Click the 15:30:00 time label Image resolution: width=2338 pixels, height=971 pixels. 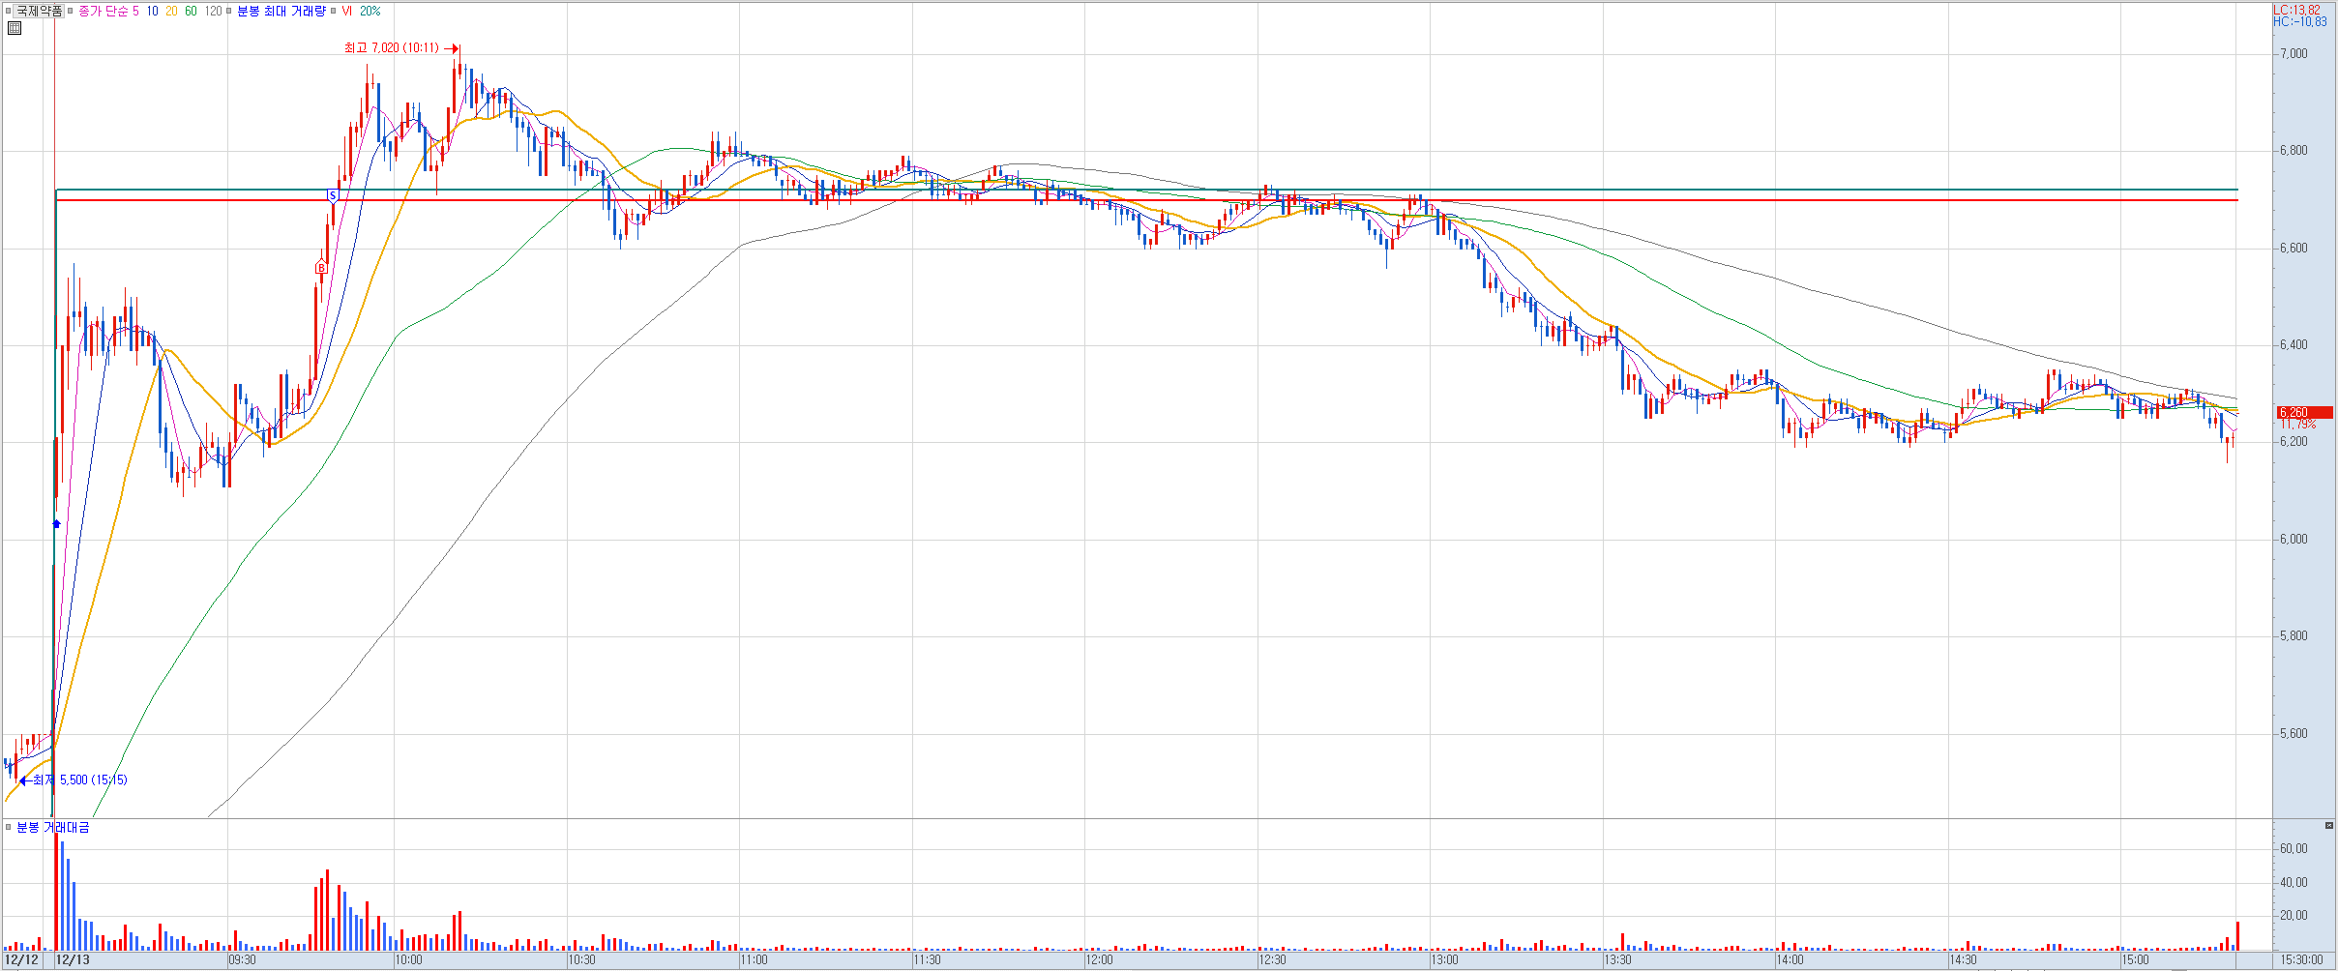point(2302,960)
